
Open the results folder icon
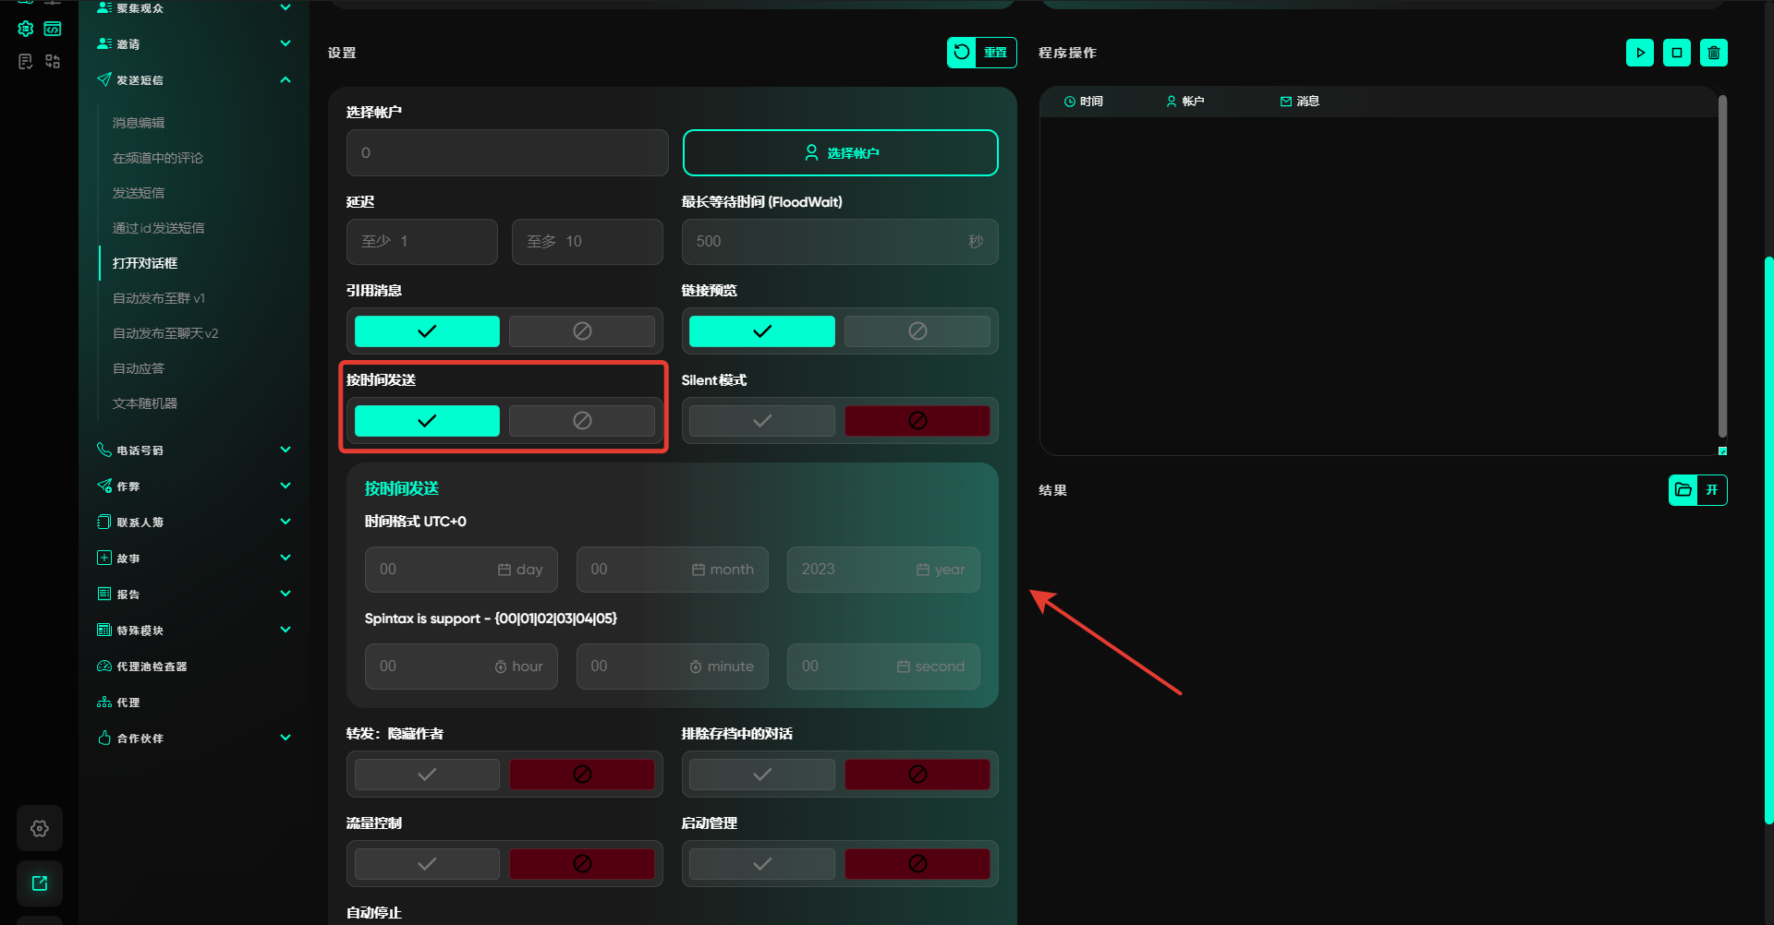pyautogui.click(x=1683, y=490)
